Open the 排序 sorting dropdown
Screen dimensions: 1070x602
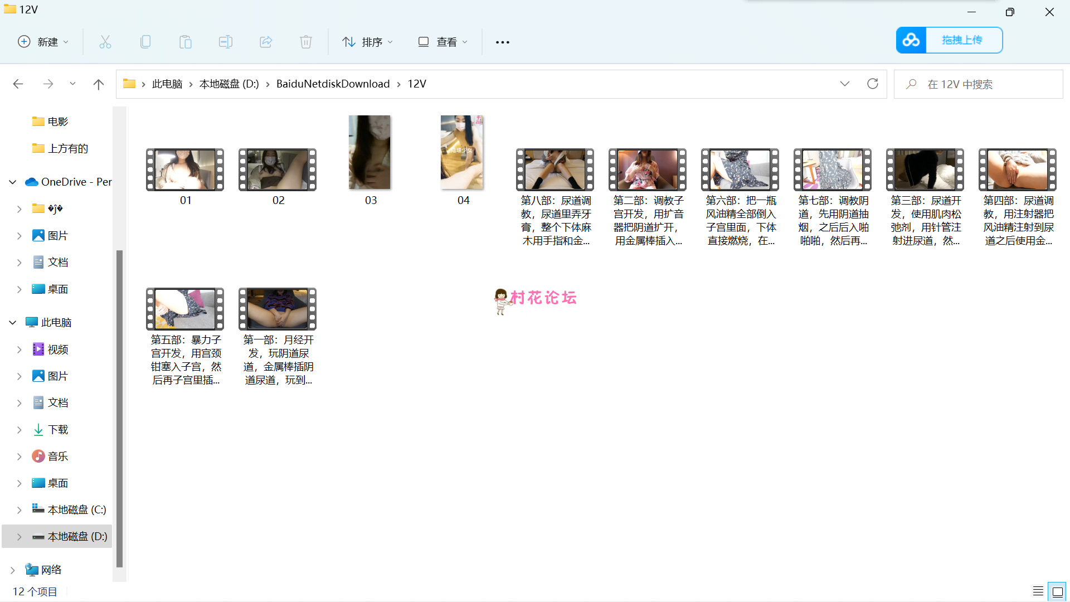pyautogui.click(x=367, y=42)
